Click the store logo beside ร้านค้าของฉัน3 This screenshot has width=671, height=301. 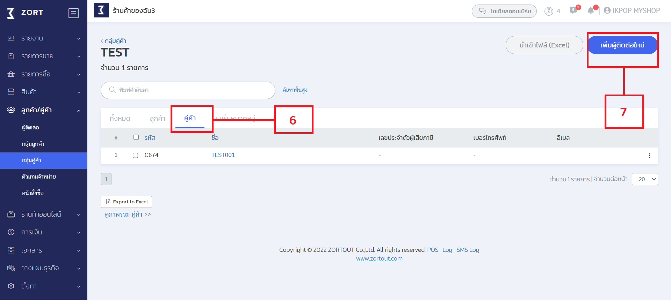coord(101,10)
